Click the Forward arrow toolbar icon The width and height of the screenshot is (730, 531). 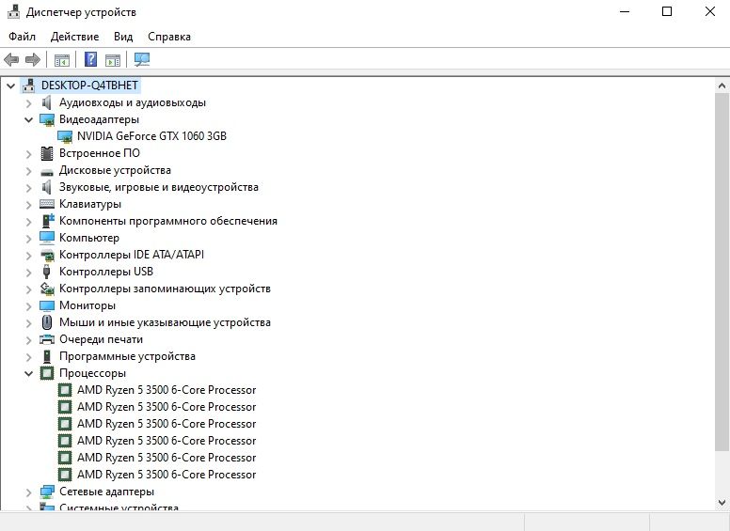click(33, 59)
